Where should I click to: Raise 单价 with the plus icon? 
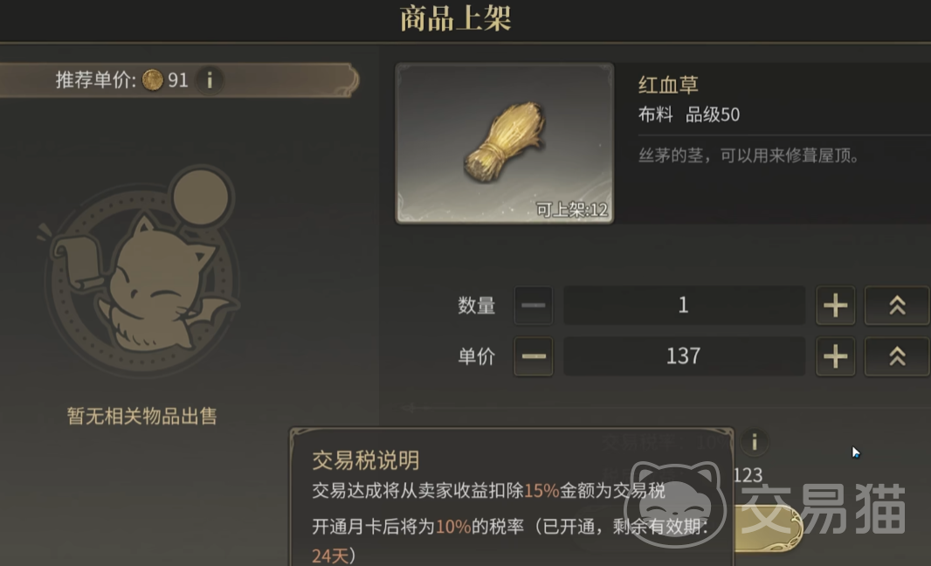(836, 356)
